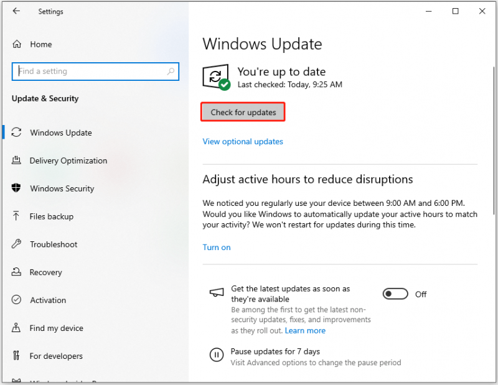Open View optional updates link

pos(243,141)
